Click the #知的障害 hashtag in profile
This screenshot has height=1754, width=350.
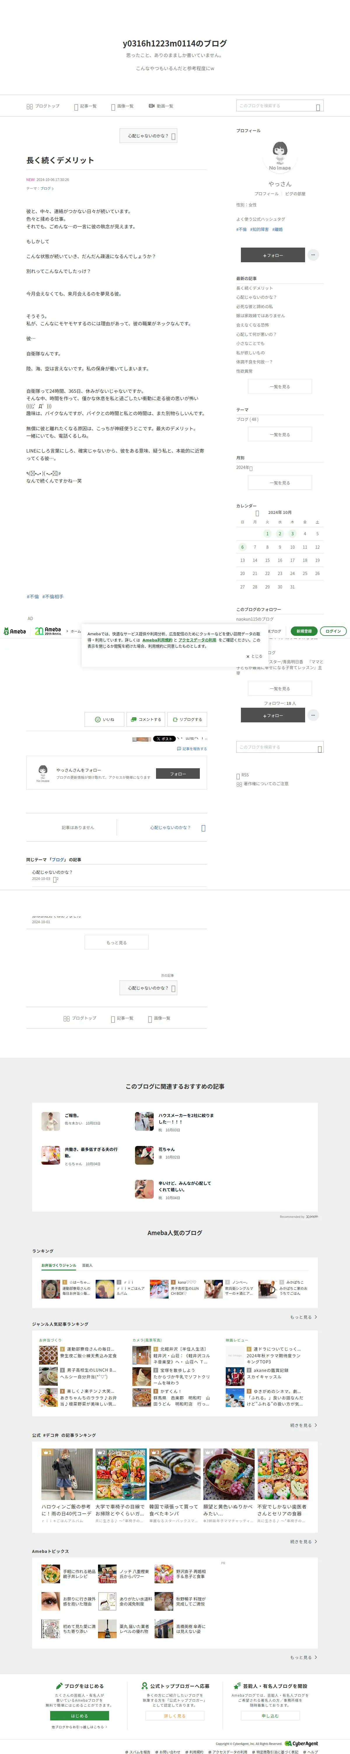[259, 229]
